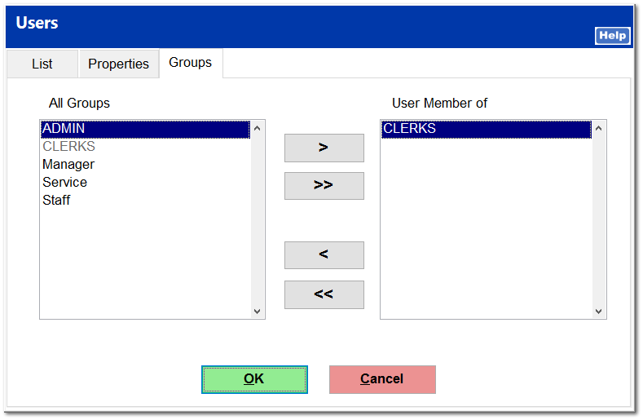
Task: Open the Properties tab
Action: click(x=118, y=64)
